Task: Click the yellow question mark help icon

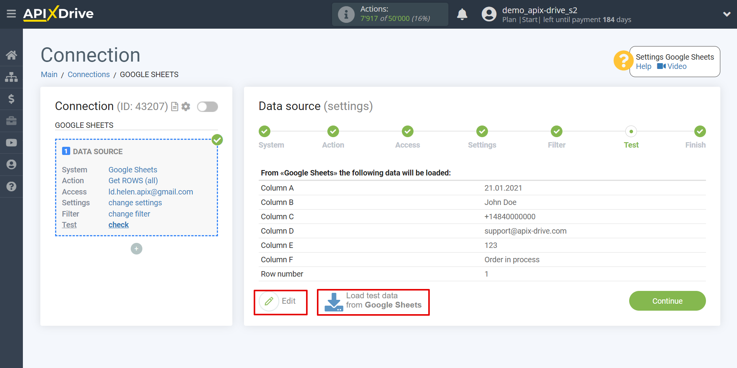Action: (x=623, y=61)
